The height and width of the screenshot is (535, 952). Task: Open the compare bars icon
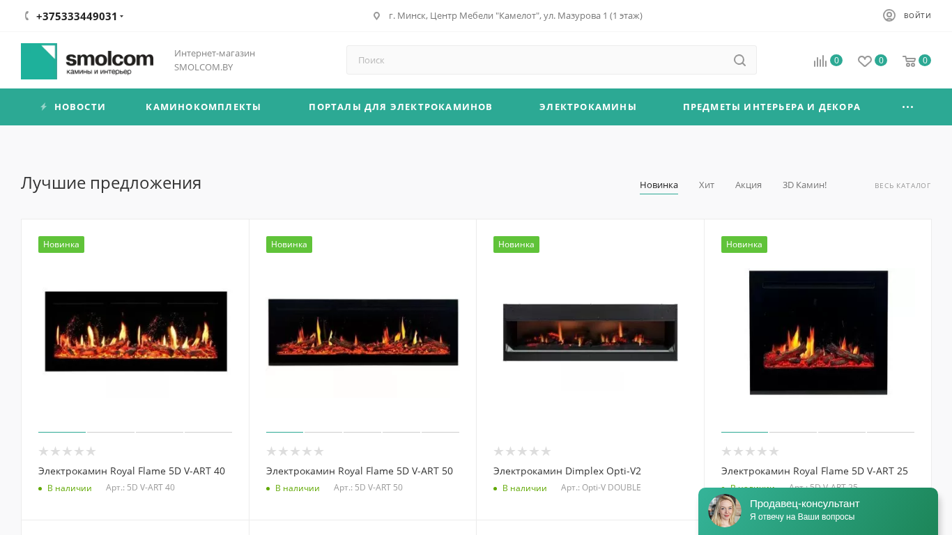click(x=820, y=61)
